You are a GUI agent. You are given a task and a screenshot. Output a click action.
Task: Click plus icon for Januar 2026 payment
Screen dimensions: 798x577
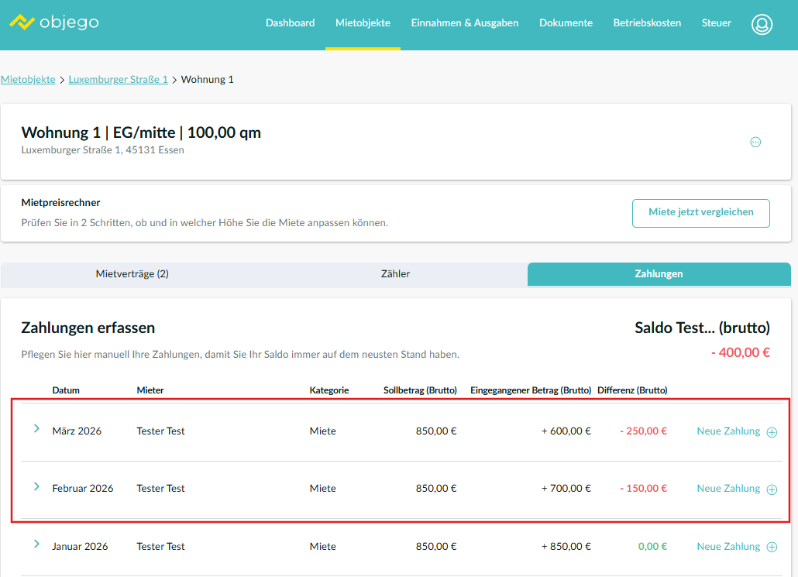(x=772, y=548)
